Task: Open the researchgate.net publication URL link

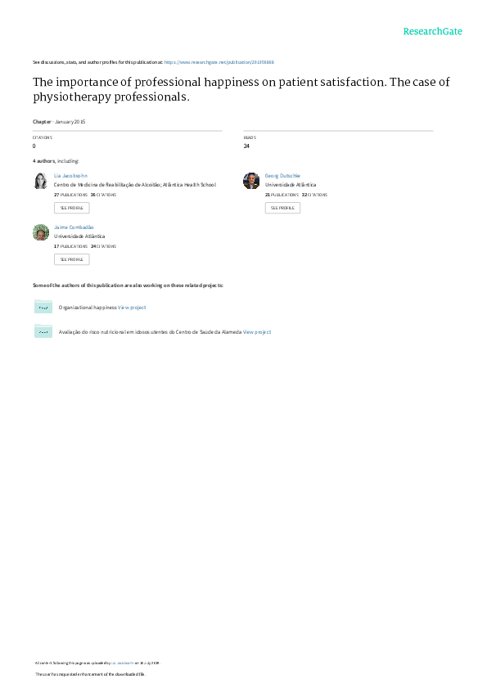Action: coord(219,62)
